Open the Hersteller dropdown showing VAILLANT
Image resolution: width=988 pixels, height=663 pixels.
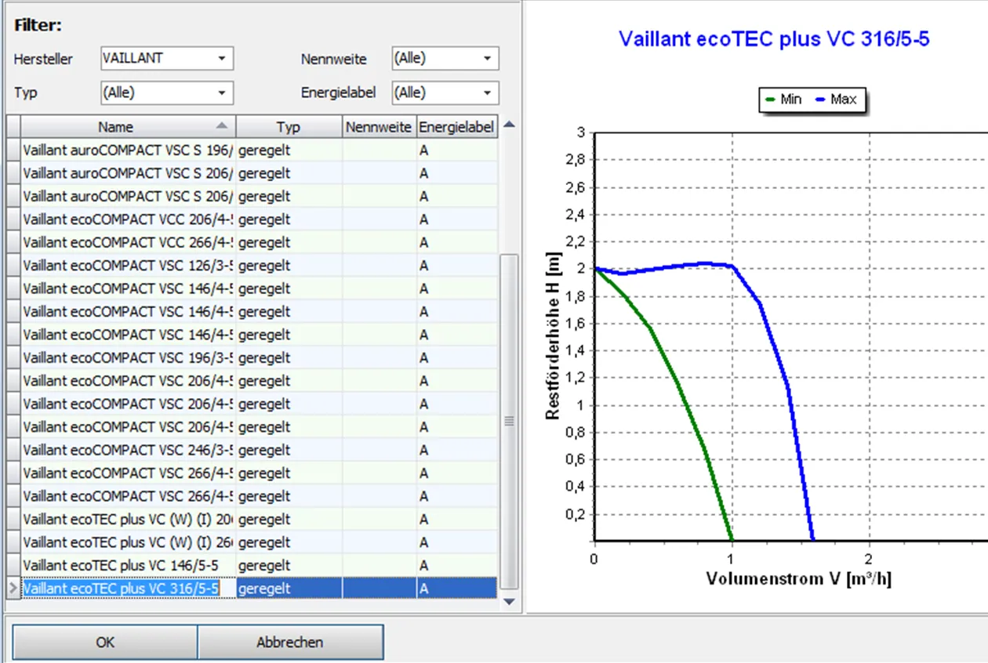[x=221, y=59]
